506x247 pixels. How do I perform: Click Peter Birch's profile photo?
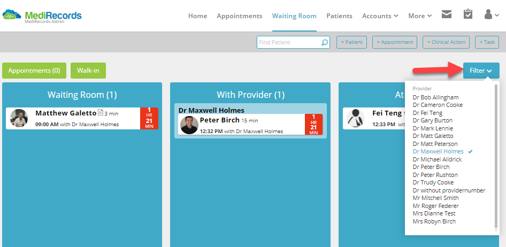click(189, 125)
